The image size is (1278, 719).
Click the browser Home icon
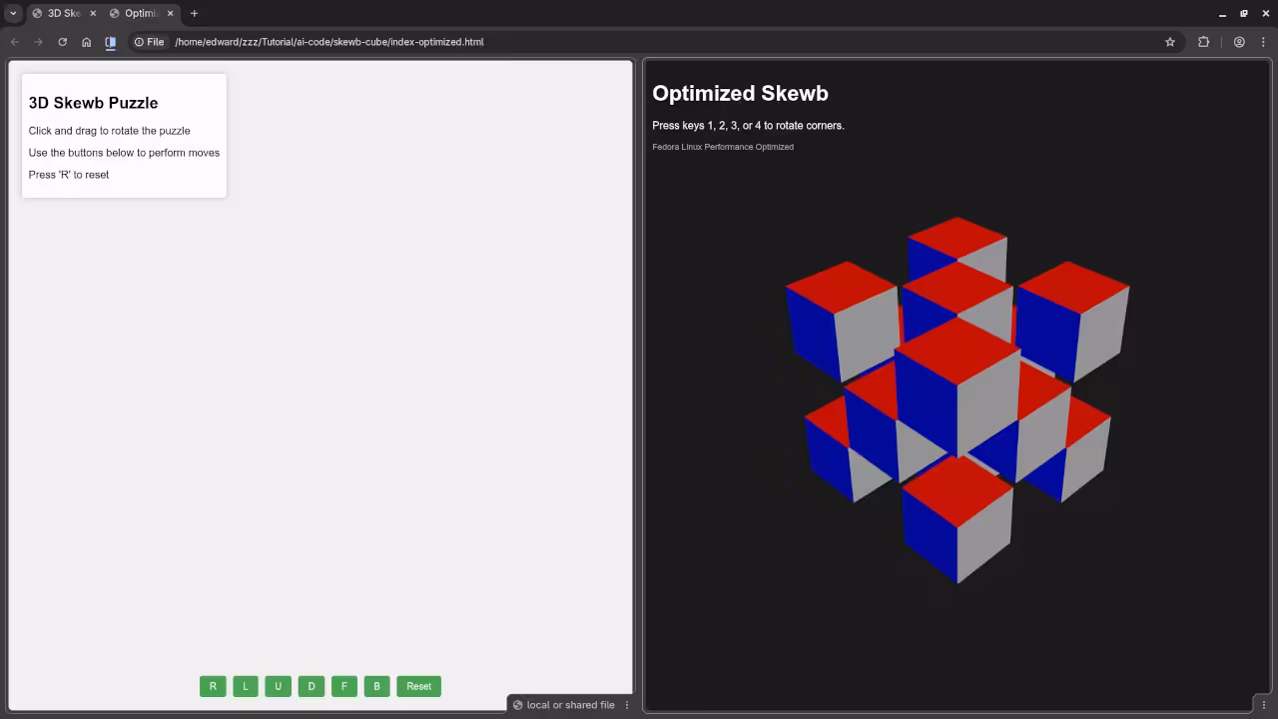tap(86, 42)
